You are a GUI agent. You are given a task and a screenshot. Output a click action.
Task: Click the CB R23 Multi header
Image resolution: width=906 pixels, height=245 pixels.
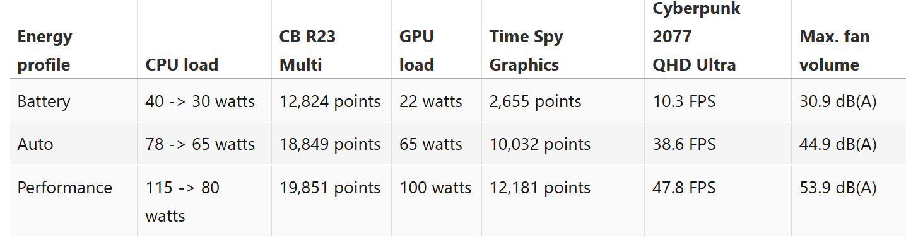308,51
